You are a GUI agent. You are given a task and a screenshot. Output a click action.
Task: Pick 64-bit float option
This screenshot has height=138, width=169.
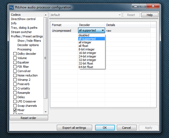coord(92,67)
